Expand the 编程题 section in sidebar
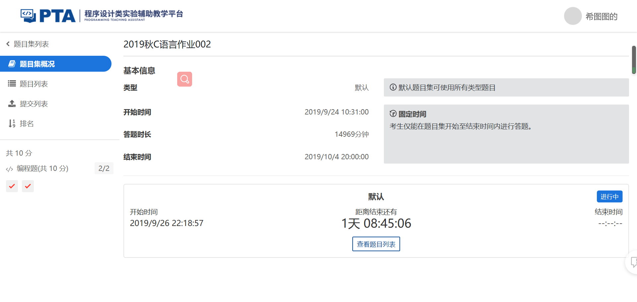The height and width of the screenshot is (302, 637). point(42,169)
